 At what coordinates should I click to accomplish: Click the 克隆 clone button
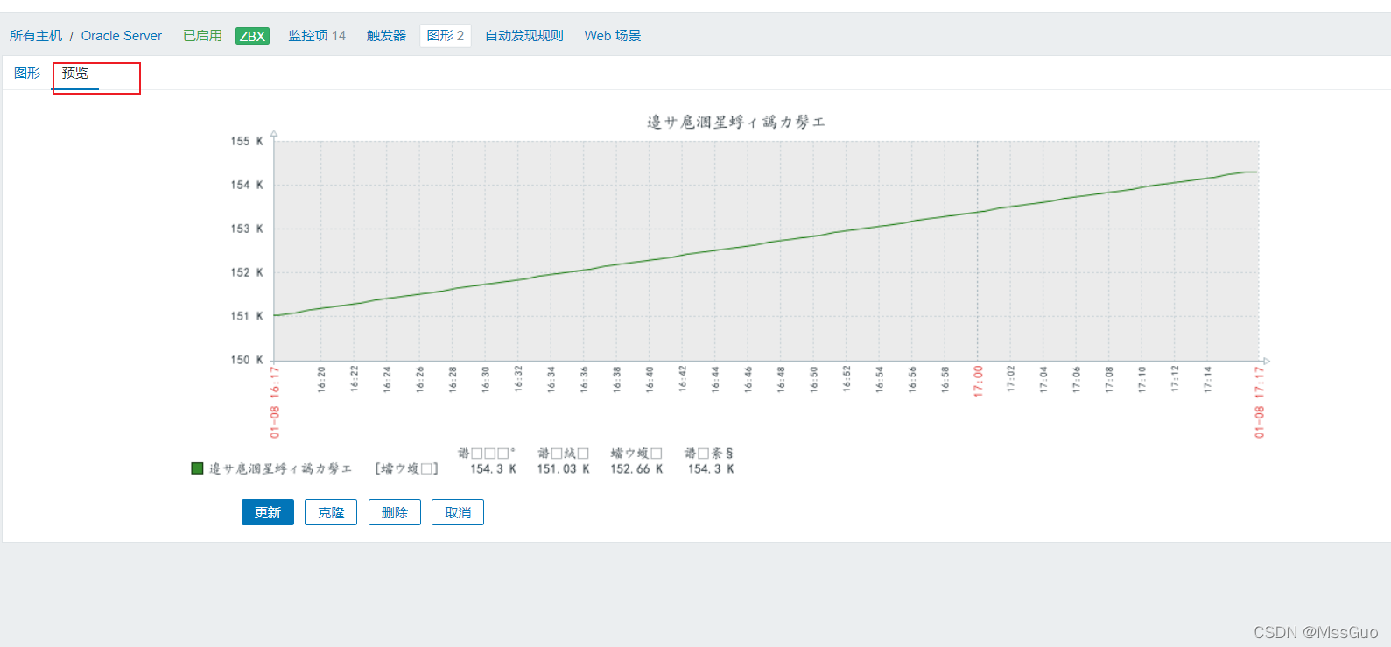331,512
